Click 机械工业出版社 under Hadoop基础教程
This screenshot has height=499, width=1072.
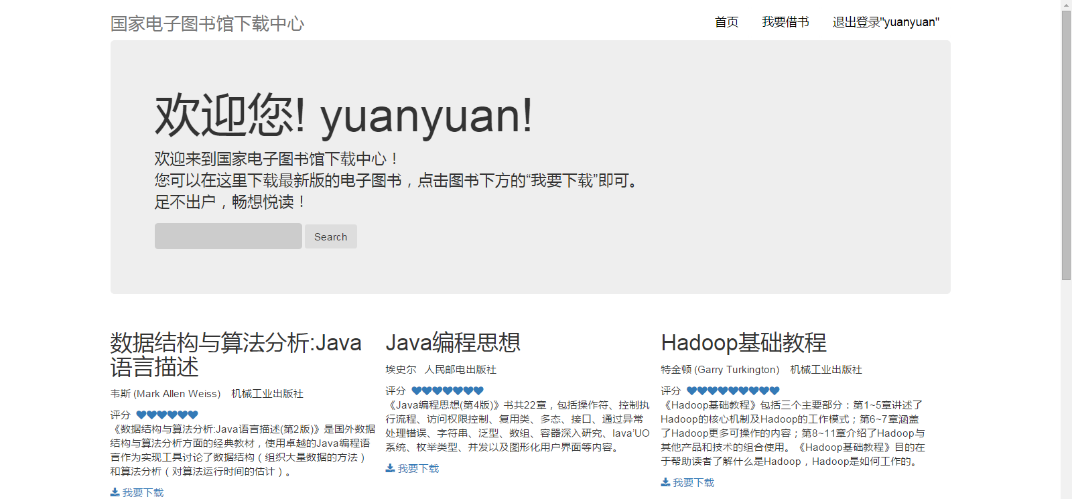coord(826,370)
